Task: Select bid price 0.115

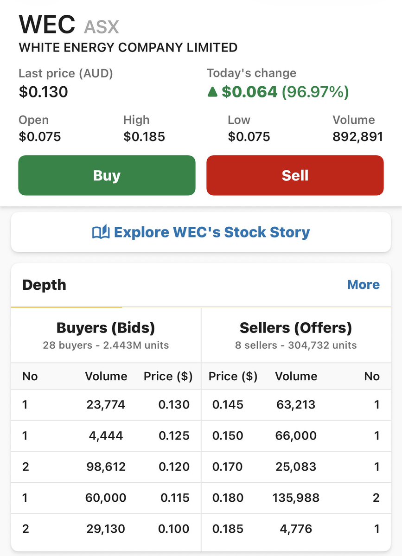Action: pyautogui.click(x=175, y=498)
